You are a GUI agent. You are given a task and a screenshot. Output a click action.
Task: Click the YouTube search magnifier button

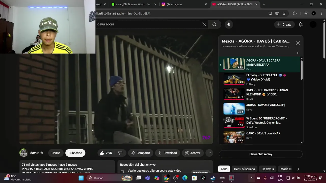pyautogui.click(x=214, y=24)
